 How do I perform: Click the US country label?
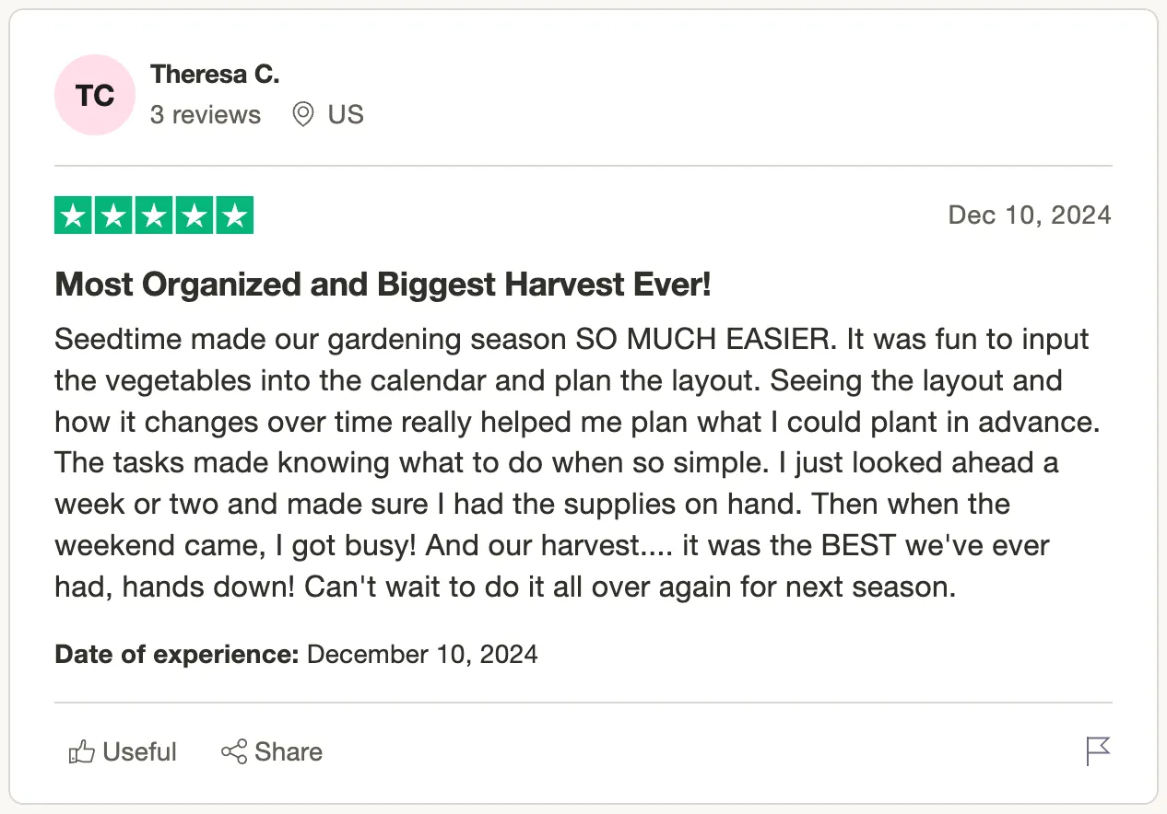click(x=346, y=115)
